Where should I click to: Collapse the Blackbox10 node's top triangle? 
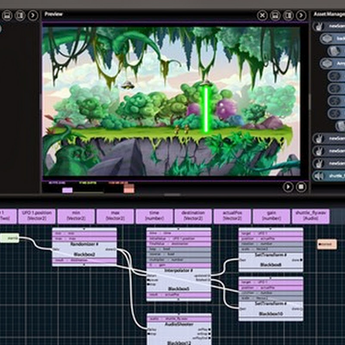[271, 278]
